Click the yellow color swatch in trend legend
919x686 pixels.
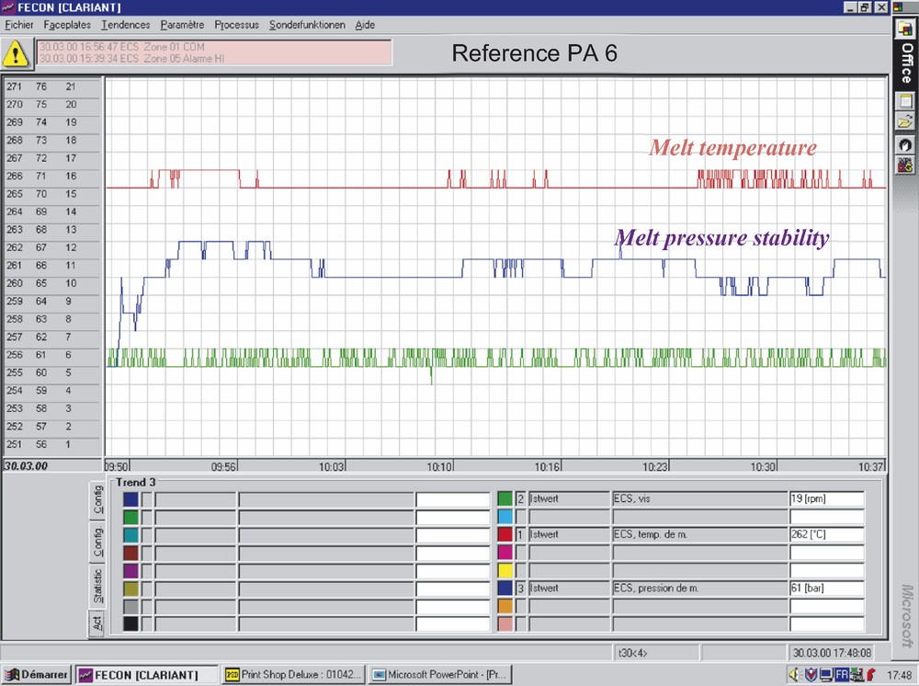point(505,570)
